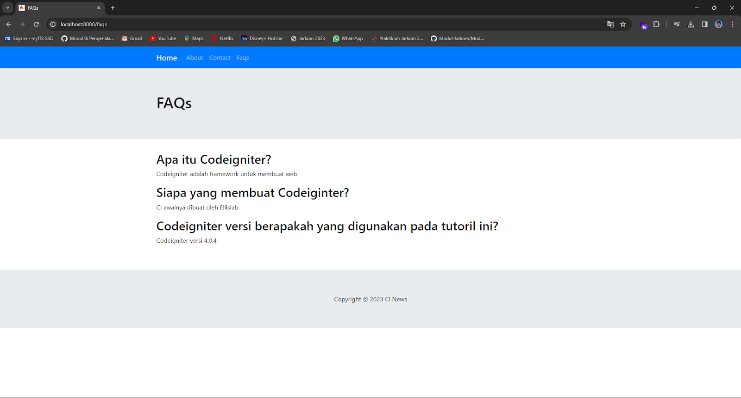Open the WhatsApp bookmark
This screenshot has width=741, height=398.
coord(348,38)
